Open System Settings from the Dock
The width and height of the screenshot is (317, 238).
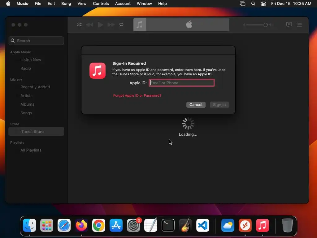[133, 225]
